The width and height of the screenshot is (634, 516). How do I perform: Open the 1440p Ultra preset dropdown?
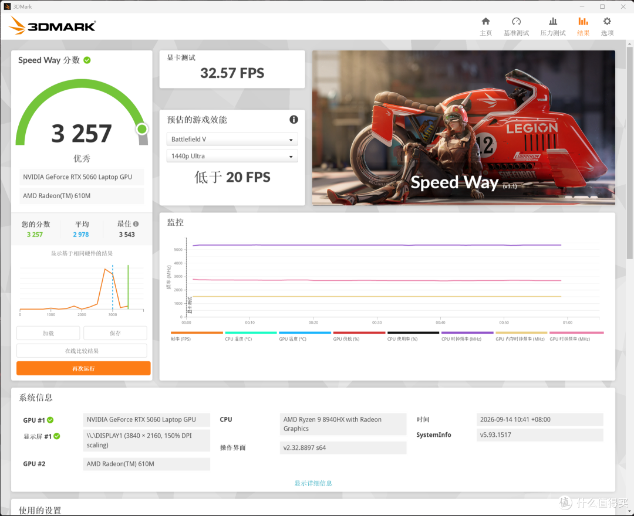(232, 156)
